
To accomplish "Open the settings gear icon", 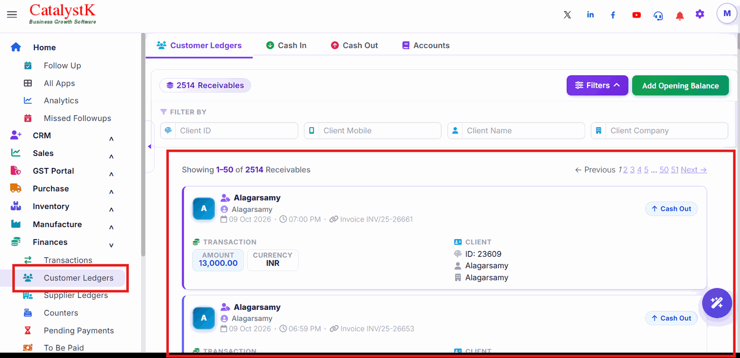I will tap(700, 14).
